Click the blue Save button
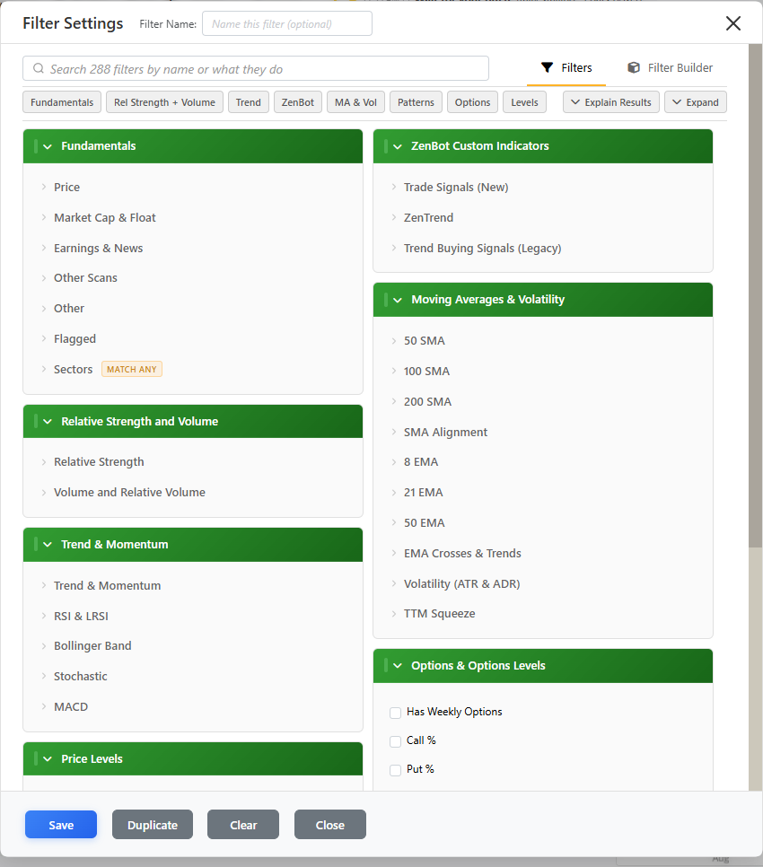Viewport: 763px width, 867px height. pos(61,825)
